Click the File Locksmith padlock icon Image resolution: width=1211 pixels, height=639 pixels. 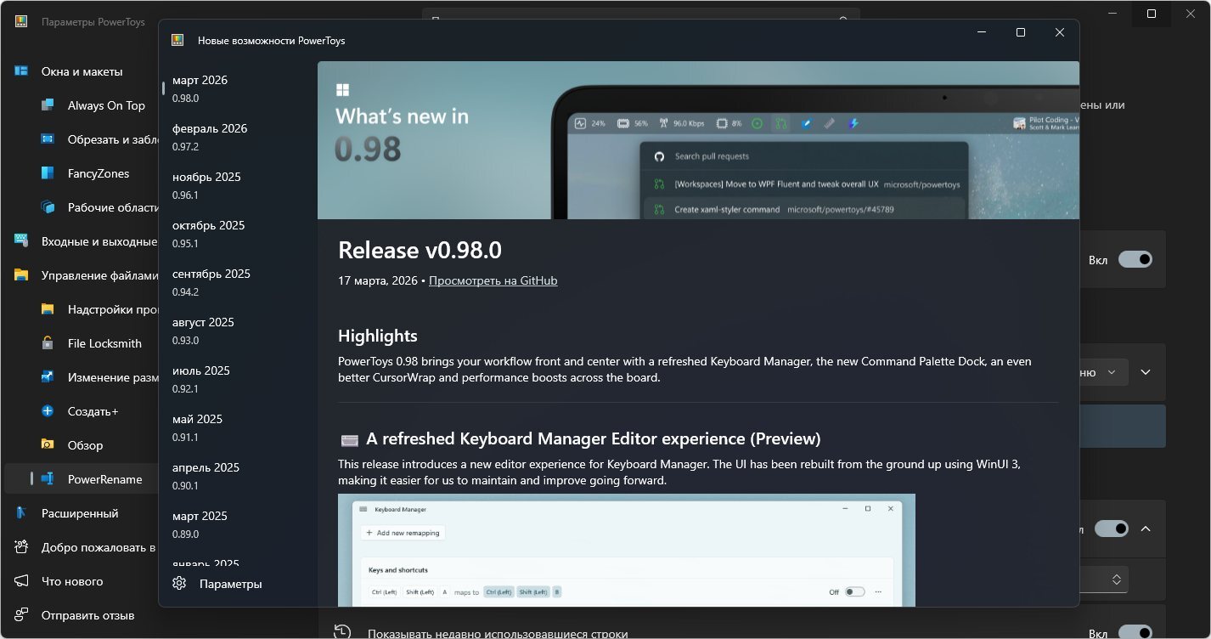coord(48,343)
